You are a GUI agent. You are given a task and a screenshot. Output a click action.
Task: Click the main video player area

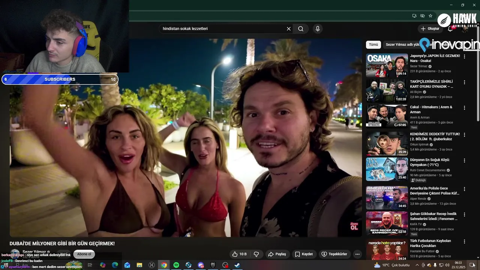click(x=186, y=138)
